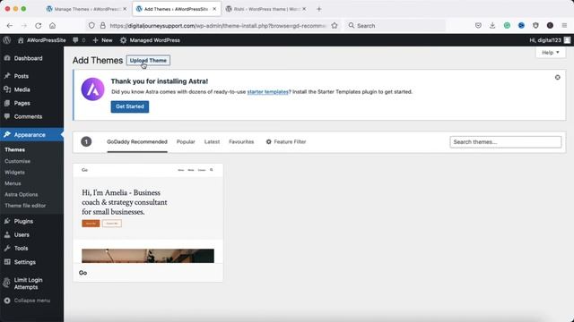
Task: Follow the starter templates link
Action: (x=267, y=91)
